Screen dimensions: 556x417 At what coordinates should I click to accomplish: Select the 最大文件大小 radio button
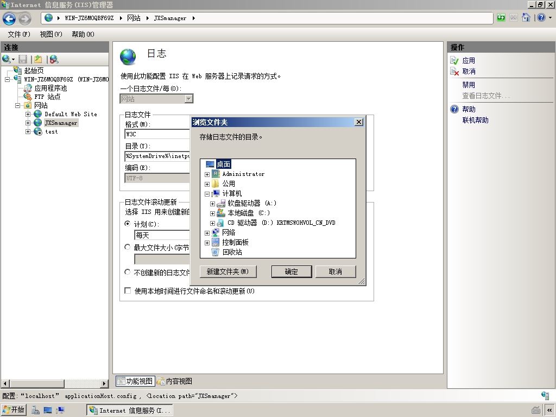coord(127,247)
